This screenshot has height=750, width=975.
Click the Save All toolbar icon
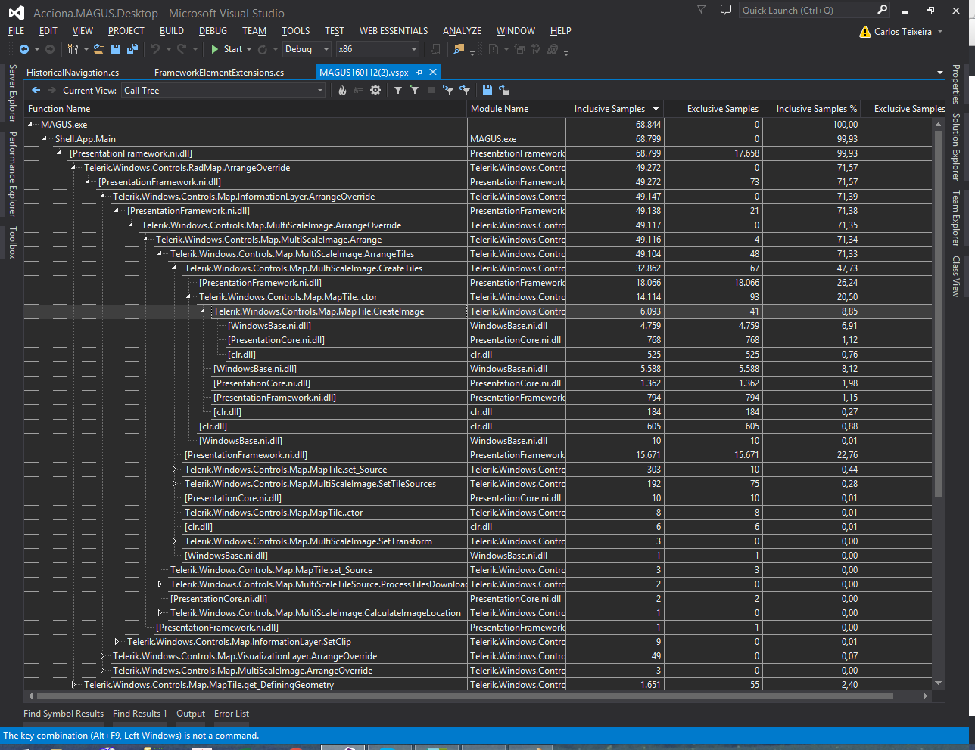tap(132, 49)
